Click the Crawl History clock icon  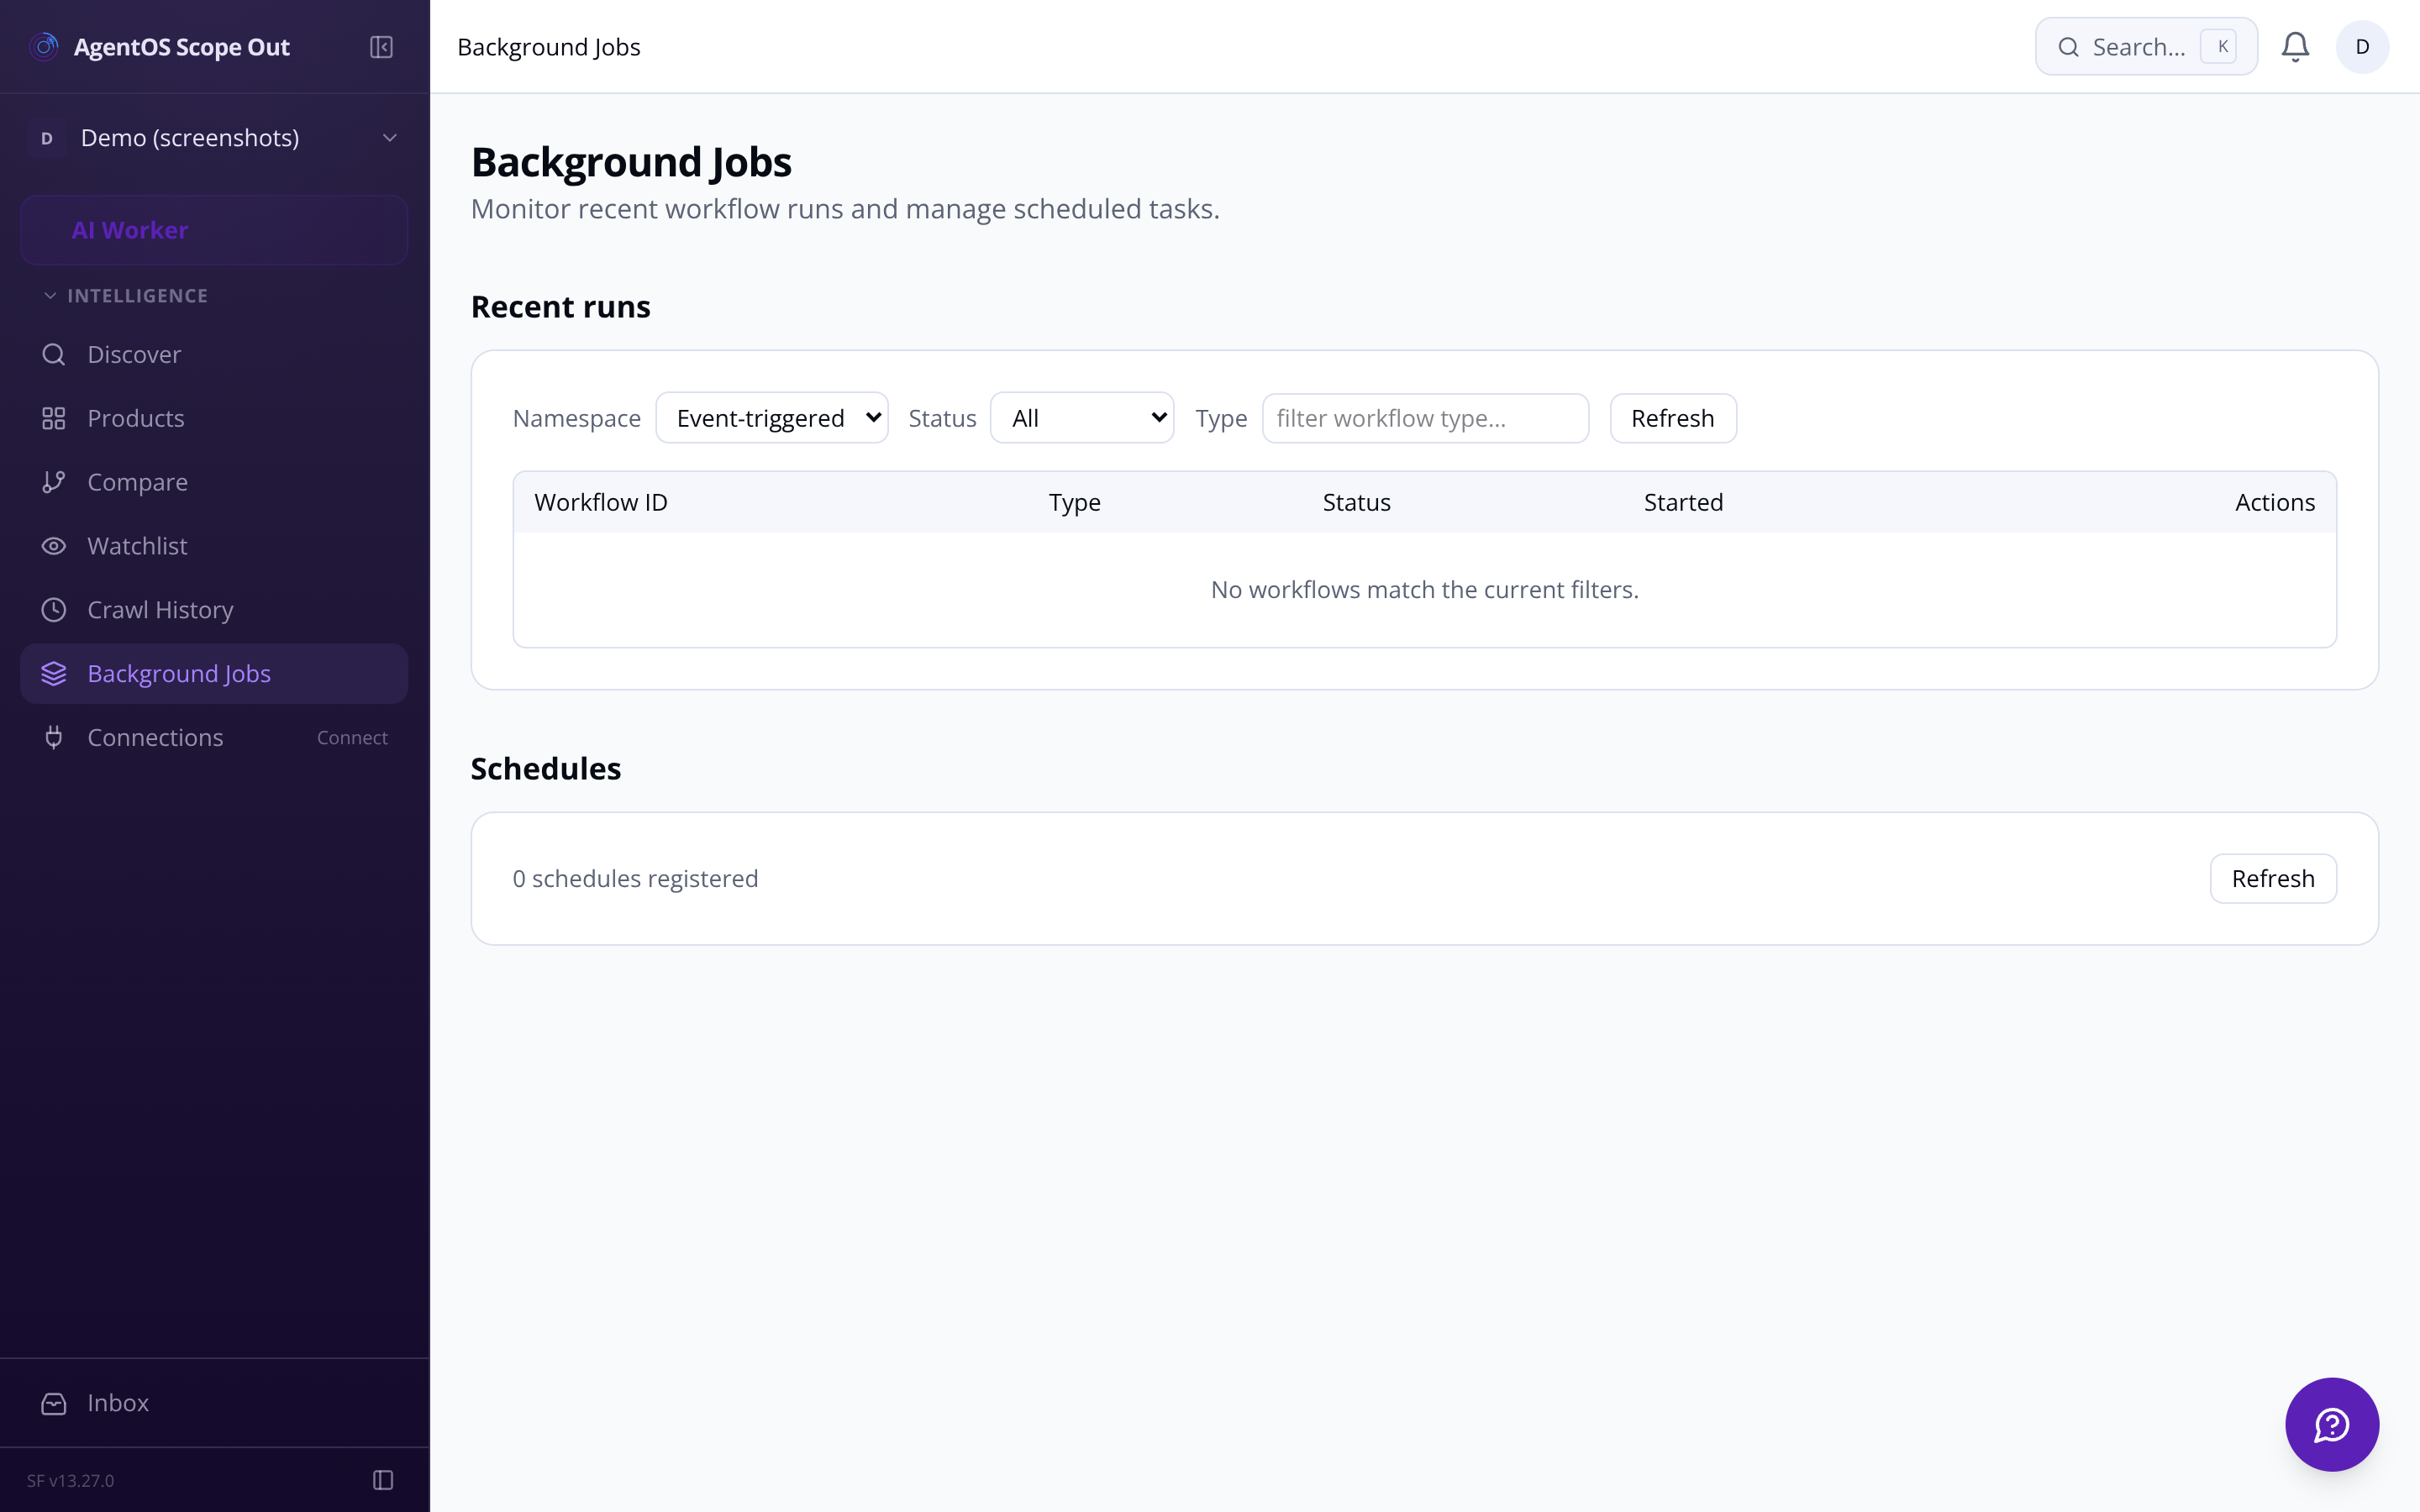pyautogui.click(x=54, y=610)
